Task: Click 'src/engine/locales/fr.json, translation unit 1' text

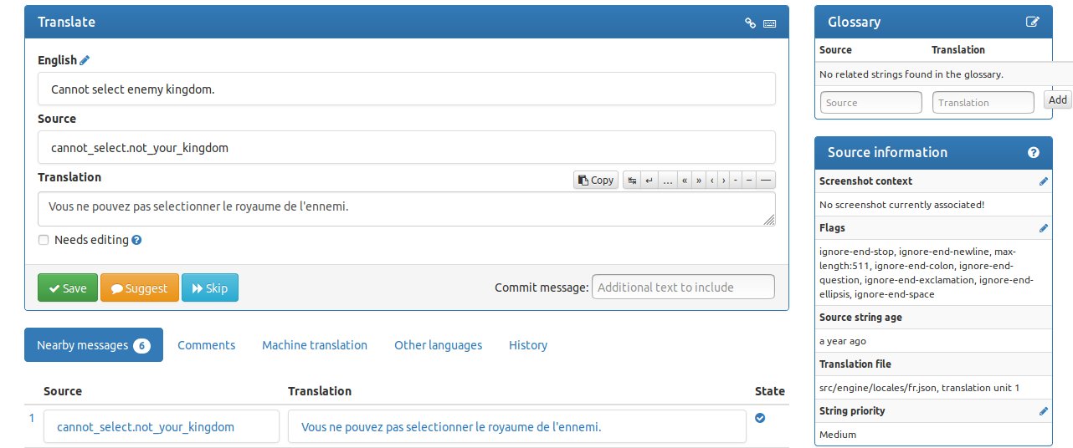Action: click(x=920, y=388)
